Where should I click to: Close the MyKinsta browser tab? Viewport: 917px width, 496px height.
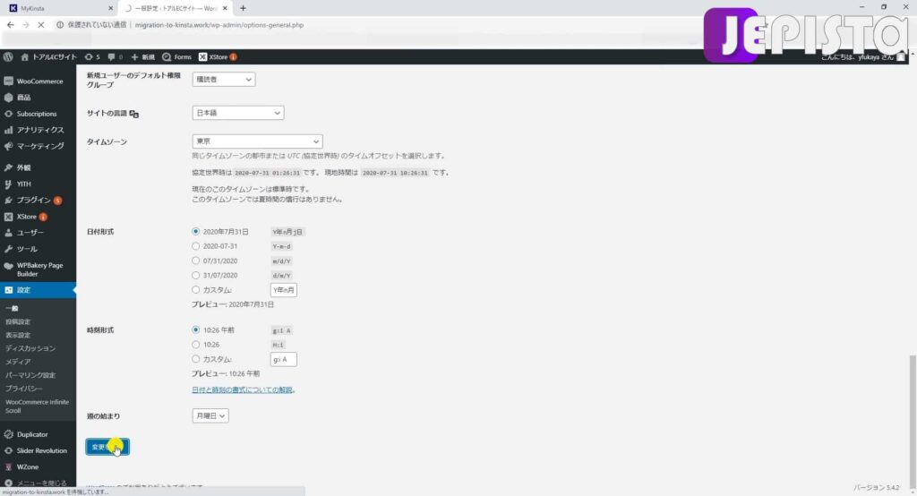[x=110, y=8]
